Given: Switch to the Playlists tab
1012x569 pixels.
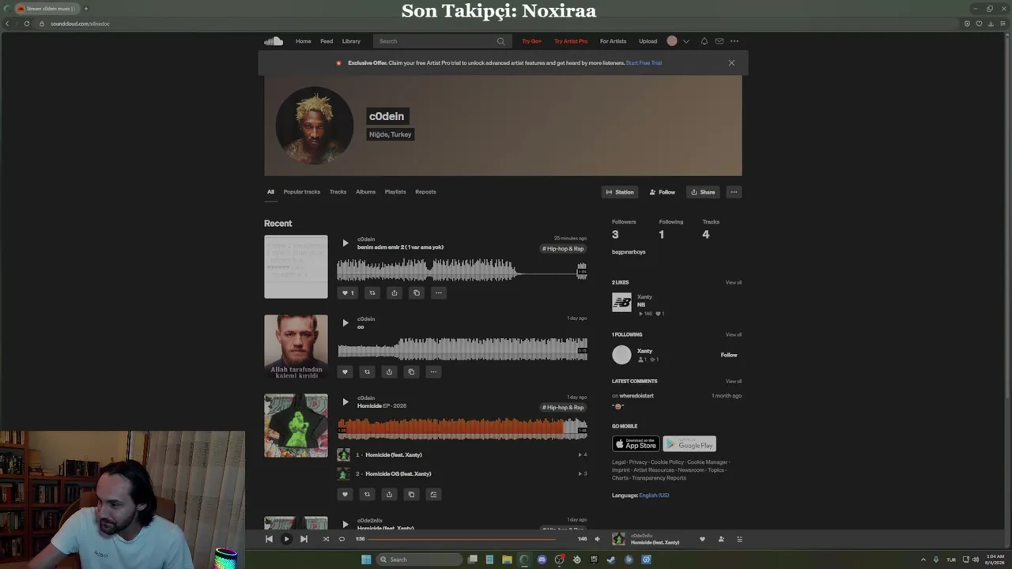Looking at the screenshot, I should 395,192.
